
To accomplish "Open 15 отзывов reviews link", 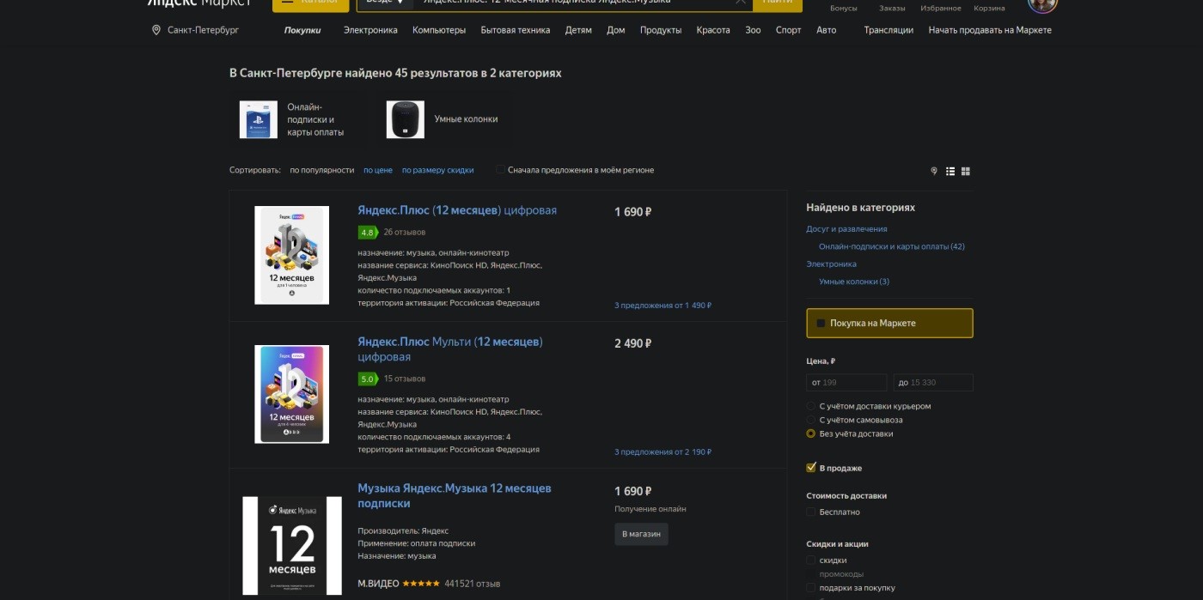I will pos(405,379).
